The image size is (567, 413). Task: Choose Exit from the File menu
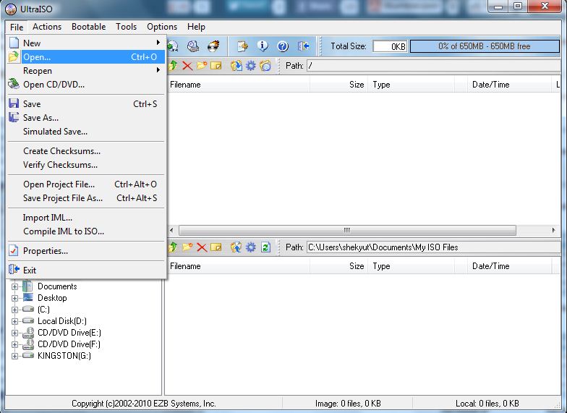[x=86, y=271]
